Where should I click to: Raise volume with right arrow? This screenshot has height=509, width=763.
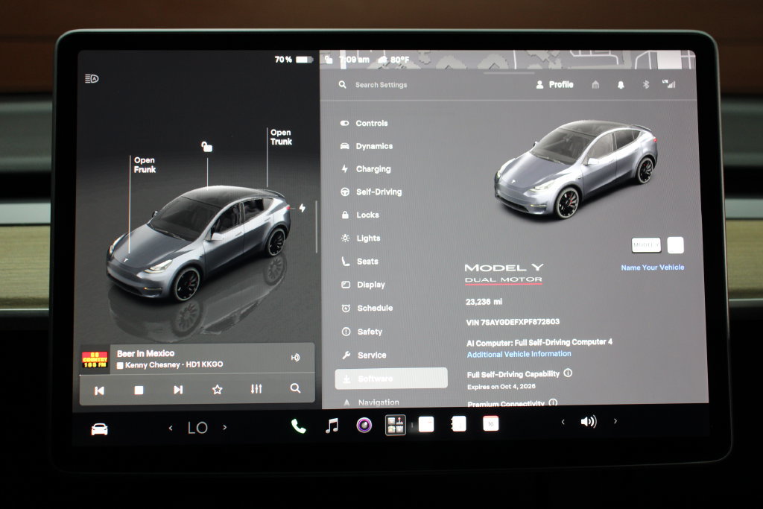click(x=615, y=421)
